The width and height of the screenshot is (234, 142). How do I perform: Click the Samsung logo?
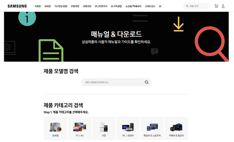pyautogui.click(x=17, y=6)
